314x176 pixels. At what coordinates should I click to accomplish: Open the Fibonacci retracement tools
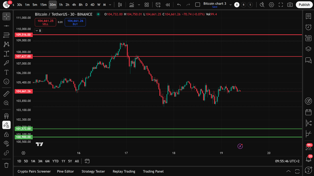(x=7, y=35)
